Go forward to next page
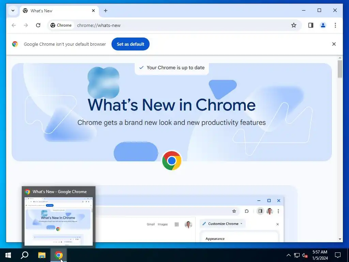Screen dimensions: 349x262 26,25
